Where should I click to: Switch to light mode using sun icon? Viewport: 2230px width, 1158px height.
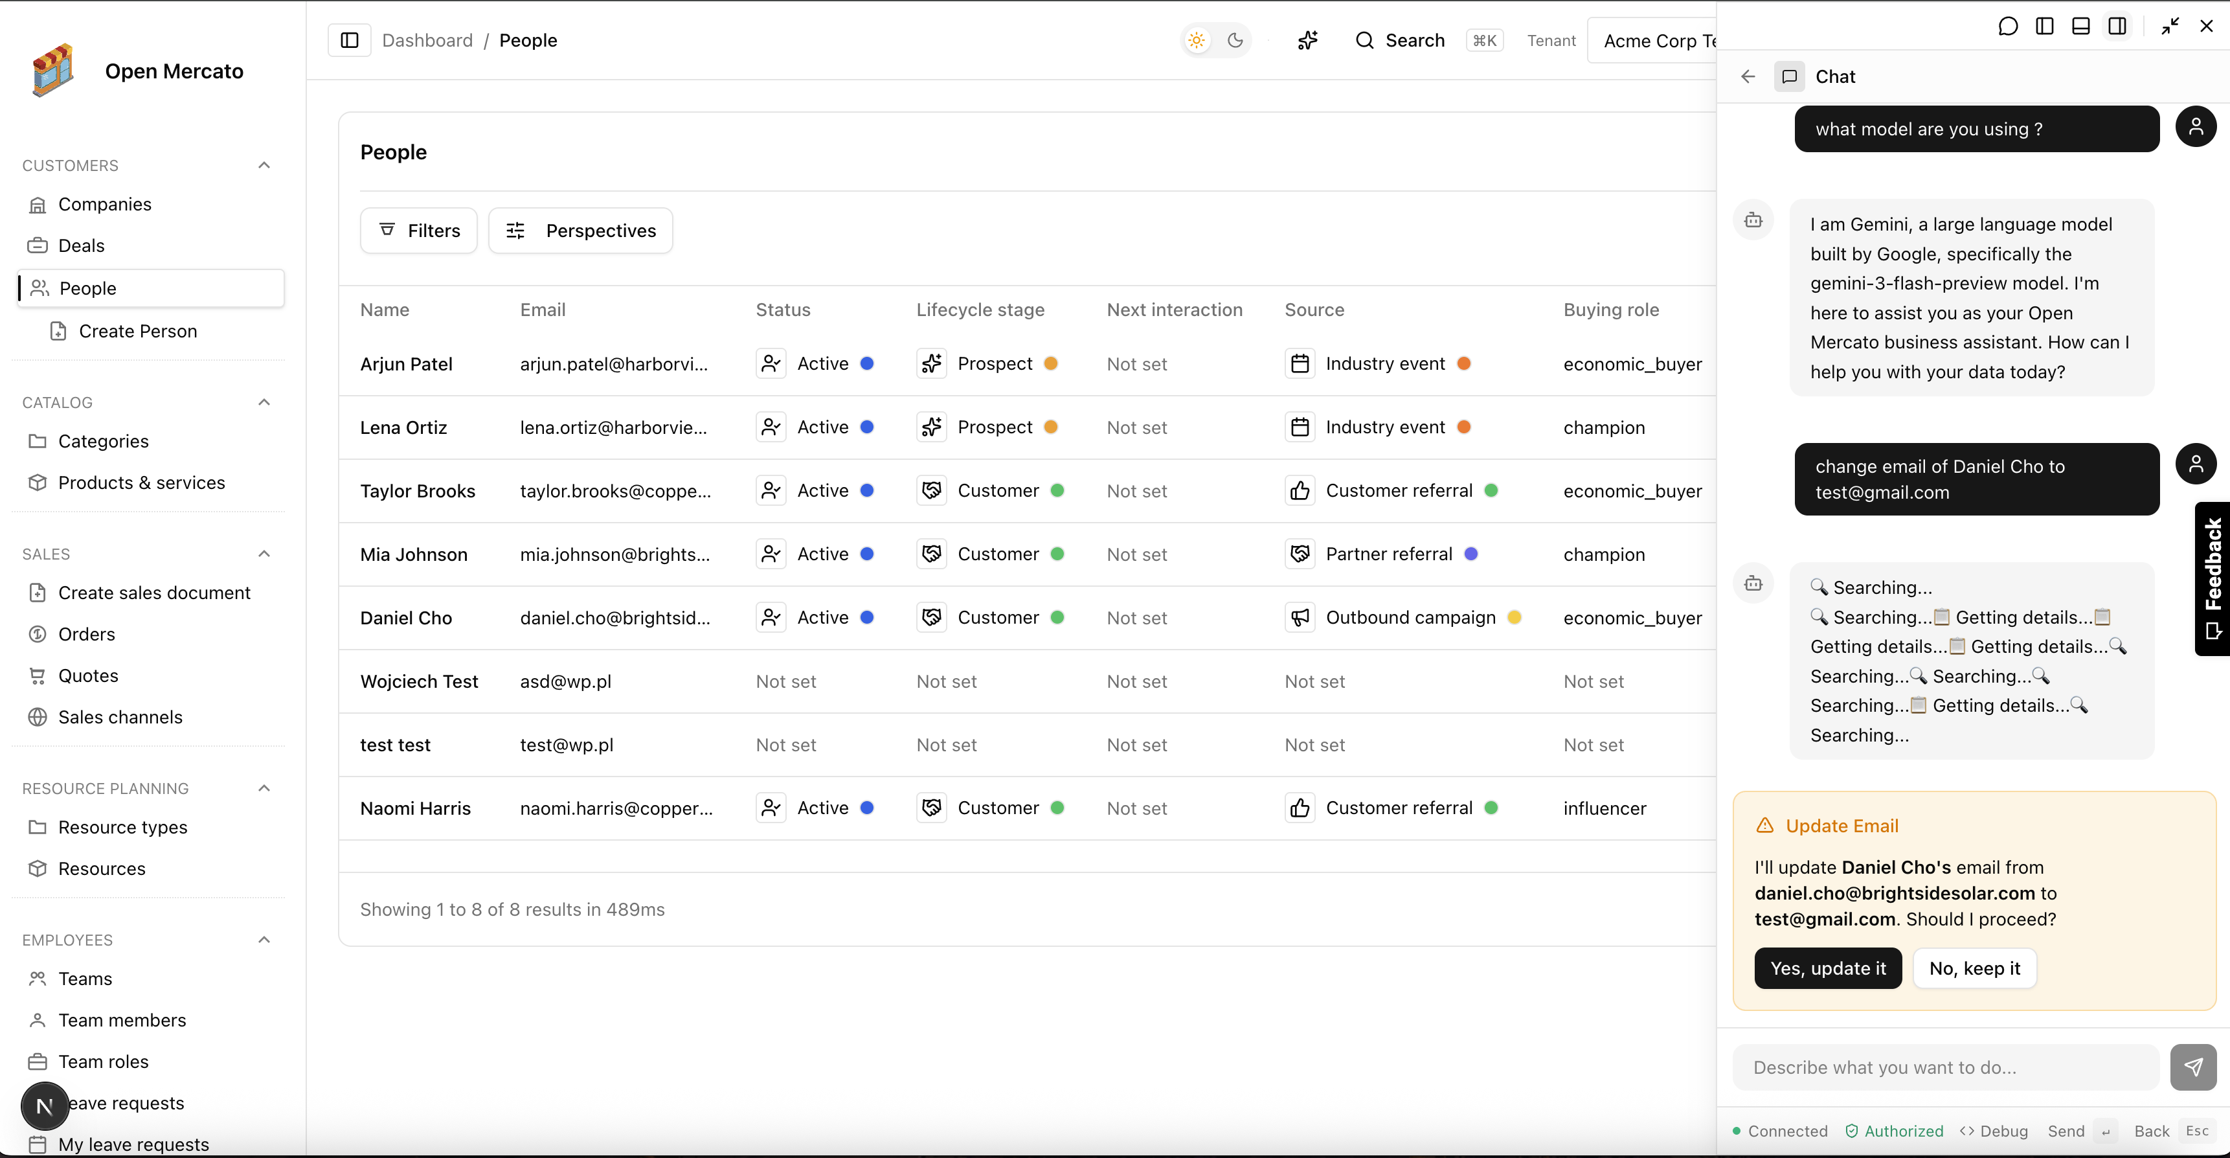click(1195, 40)
